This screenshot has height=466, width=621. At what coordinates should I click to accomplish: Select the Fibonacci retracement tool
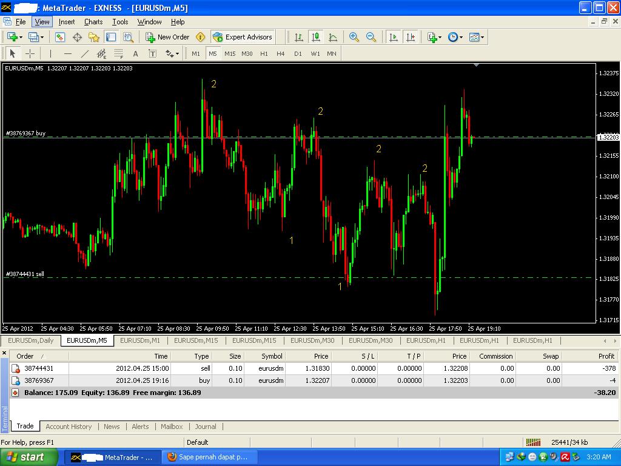(118, 53)
